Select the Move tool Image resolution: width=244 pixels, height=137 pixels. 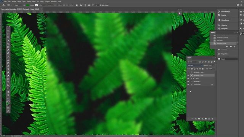[x=8, y=31]
